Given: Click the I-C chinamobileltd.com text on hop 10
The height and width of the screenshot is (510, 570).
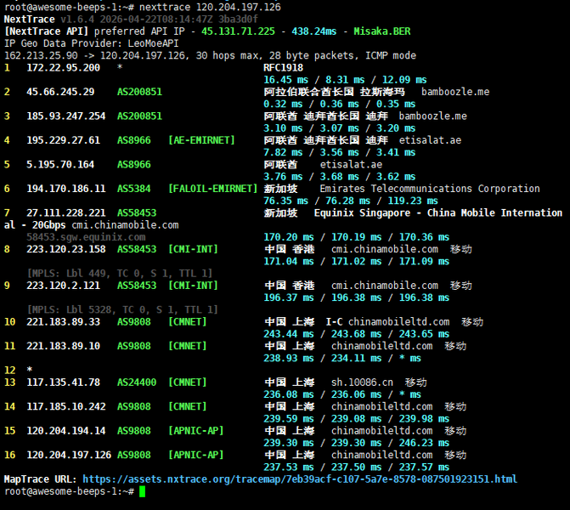Looking at the screenshot, I should pos(387,322).
